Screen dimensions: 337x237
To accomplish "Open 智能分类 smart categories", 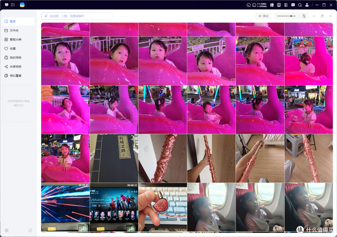I will (x=18, y=40).
